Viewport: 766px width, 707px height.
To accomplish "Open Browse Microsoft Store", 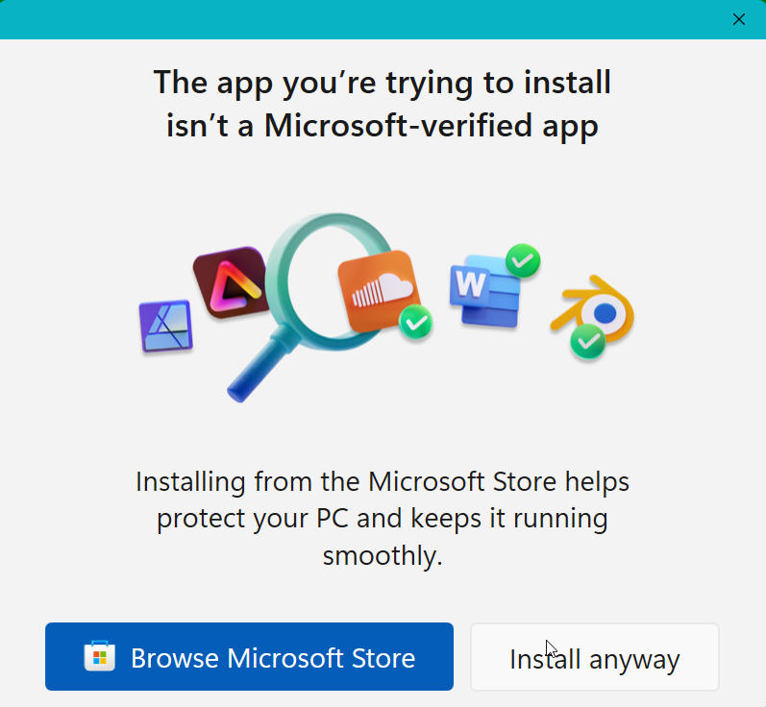I will pos(249,657).
